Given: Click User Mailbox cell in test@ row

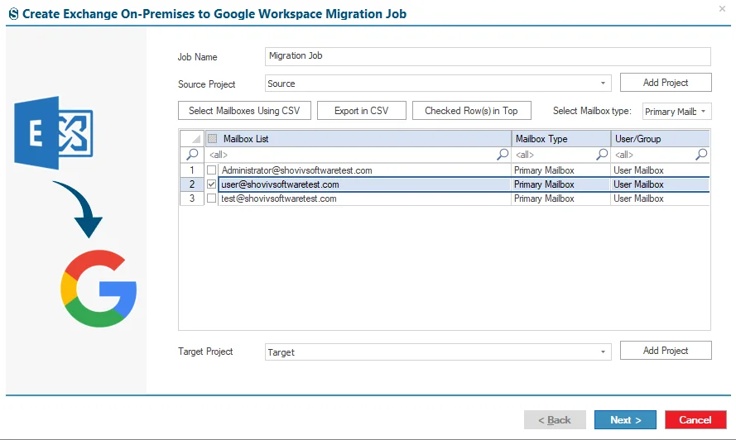Looking at the screenshot, I should 660,198.
